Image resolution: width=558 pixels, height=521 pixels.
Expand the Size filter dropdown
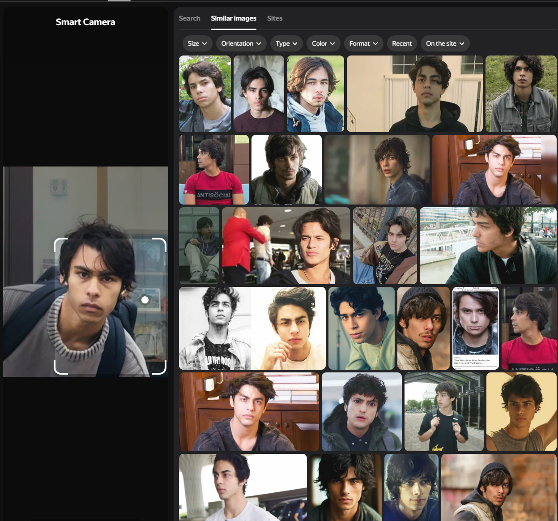point(197,43)
